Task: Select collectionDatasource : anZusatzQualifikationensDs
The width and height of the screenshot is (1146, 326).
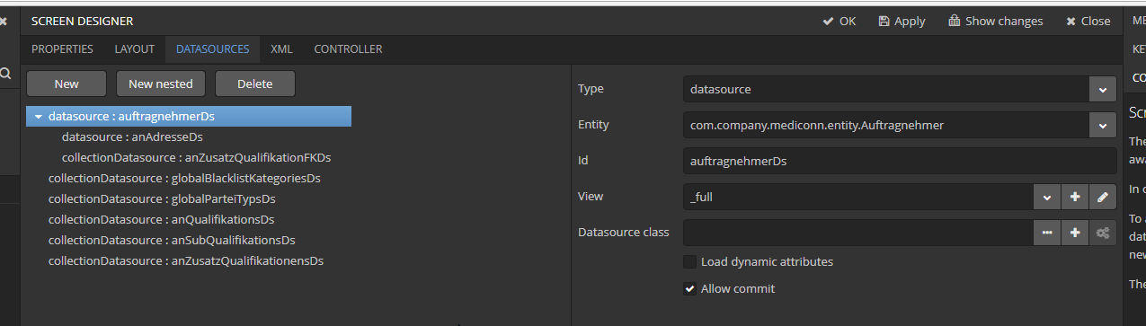Action: 186,260
